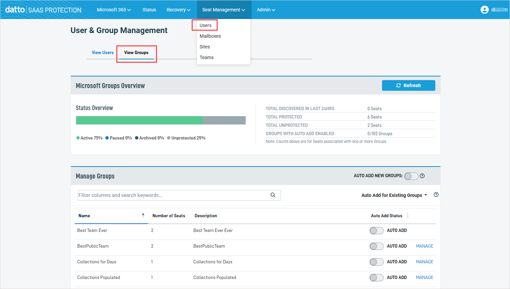
Task: Click the Active 75% legend item
Action: click(x=89, y=138)
